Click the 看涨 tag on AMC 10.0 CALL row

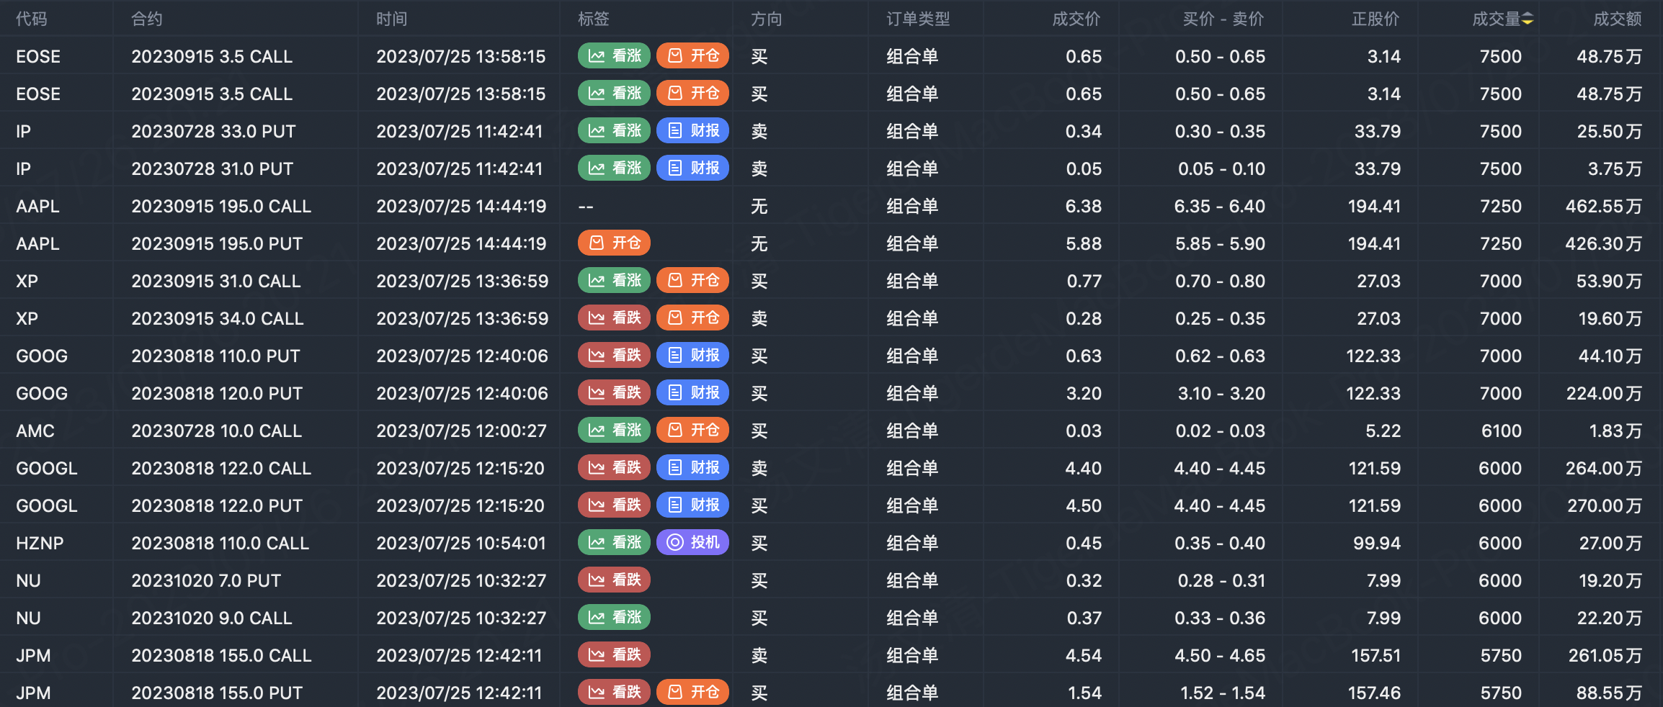(614, 431)
